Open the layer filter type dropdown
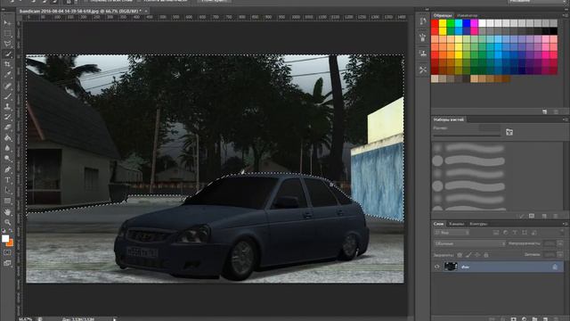 (452, 232)
